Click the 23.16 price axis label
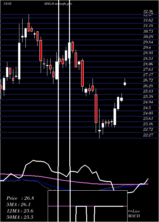 click(148, 124)
